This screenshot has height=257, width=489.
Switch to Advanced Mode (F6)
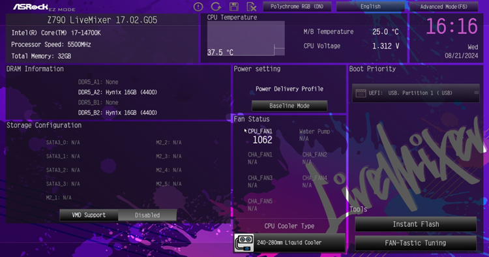point(443,7)
